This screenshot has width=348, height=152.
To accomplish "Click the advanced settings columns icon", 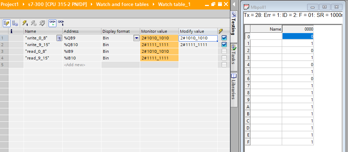I will coord(15,23).
